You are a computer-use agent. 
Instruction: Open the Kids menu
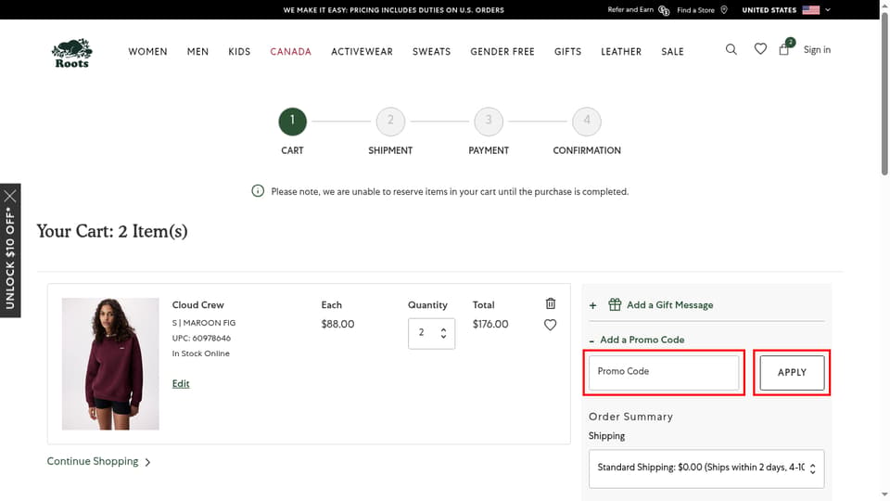click(x=239, y=52)
